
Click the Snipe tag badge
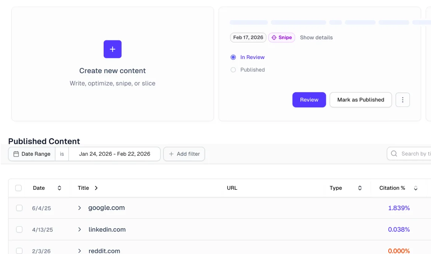(282, 37)
